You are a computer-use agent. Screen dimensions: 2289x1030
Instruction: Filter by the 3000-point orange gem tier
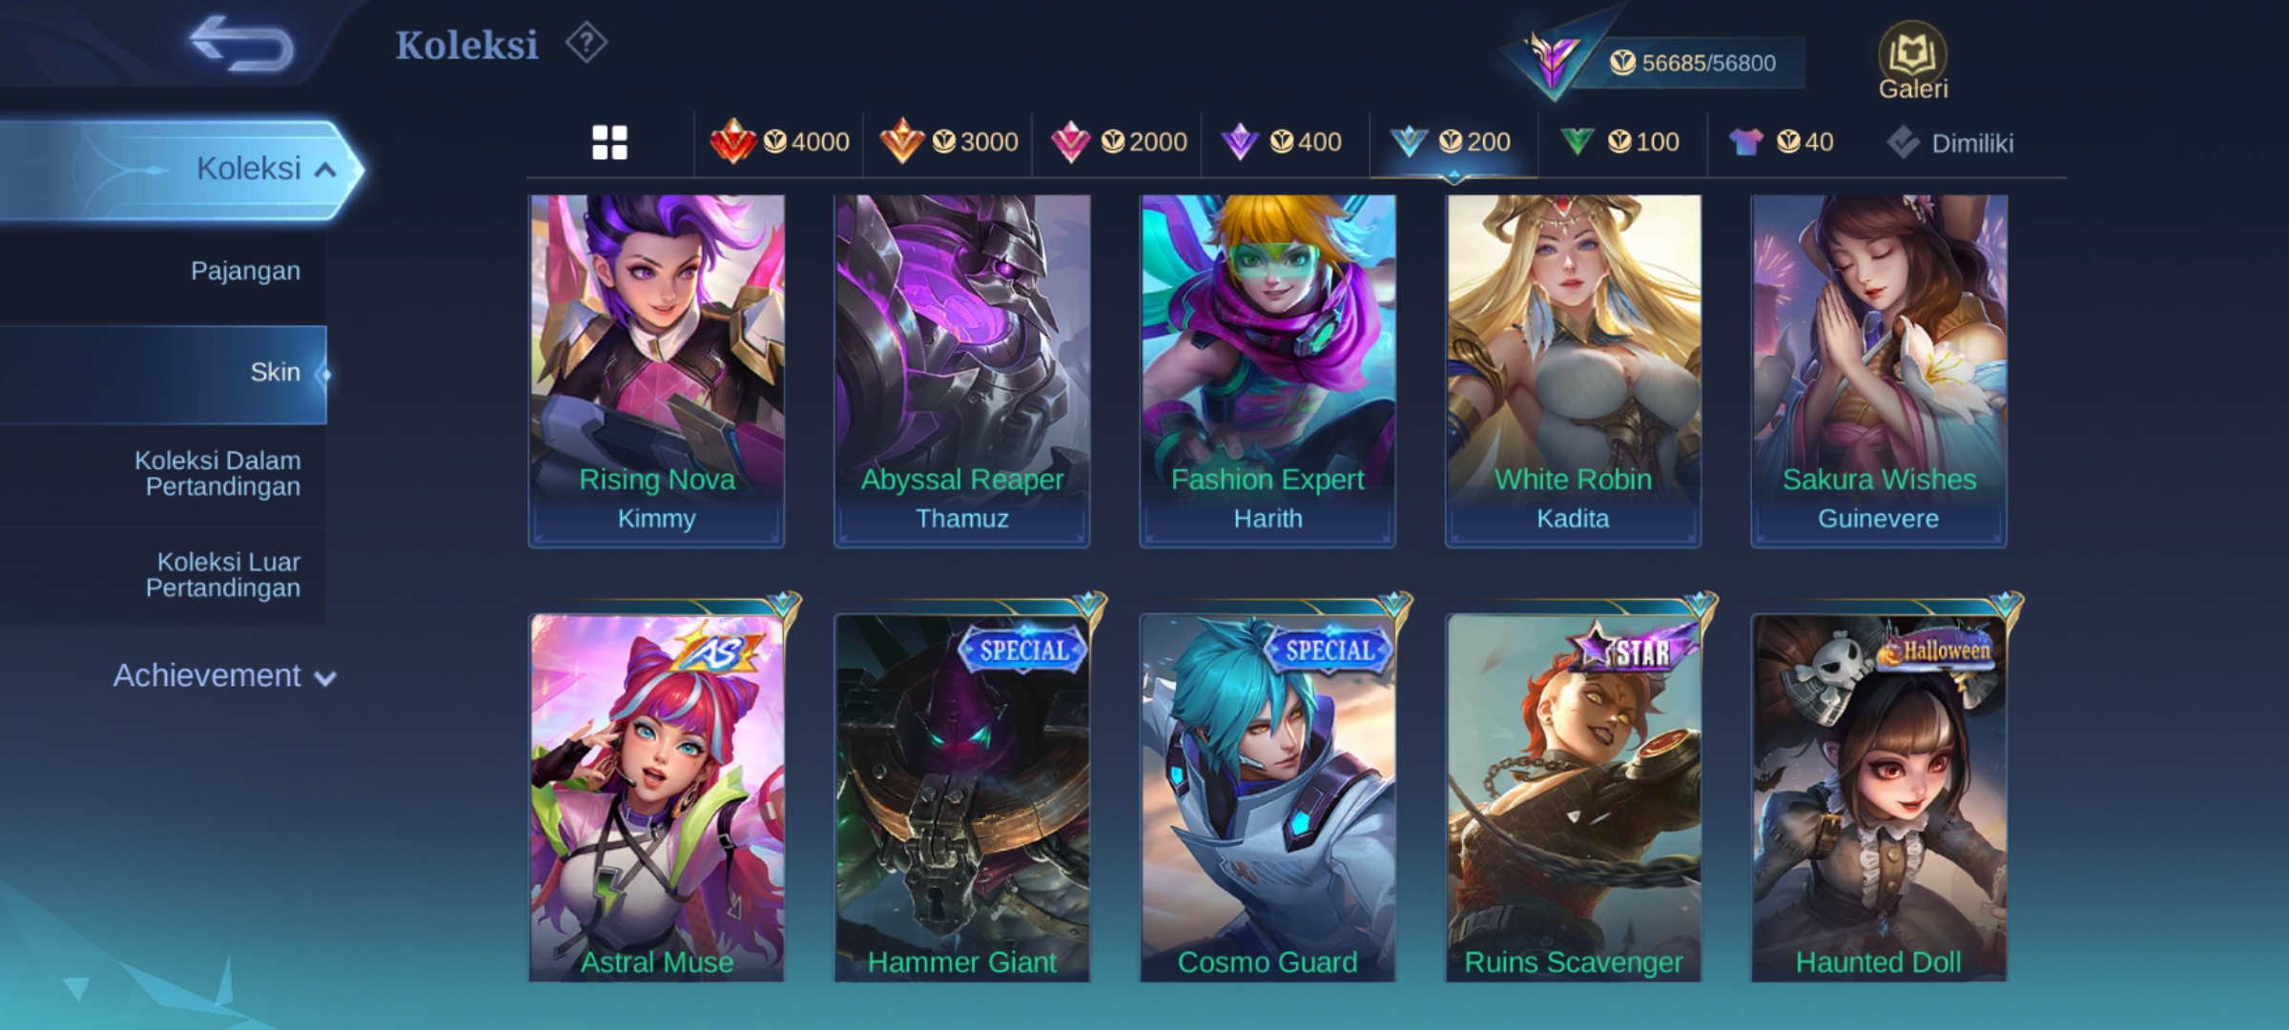point(948,142)
